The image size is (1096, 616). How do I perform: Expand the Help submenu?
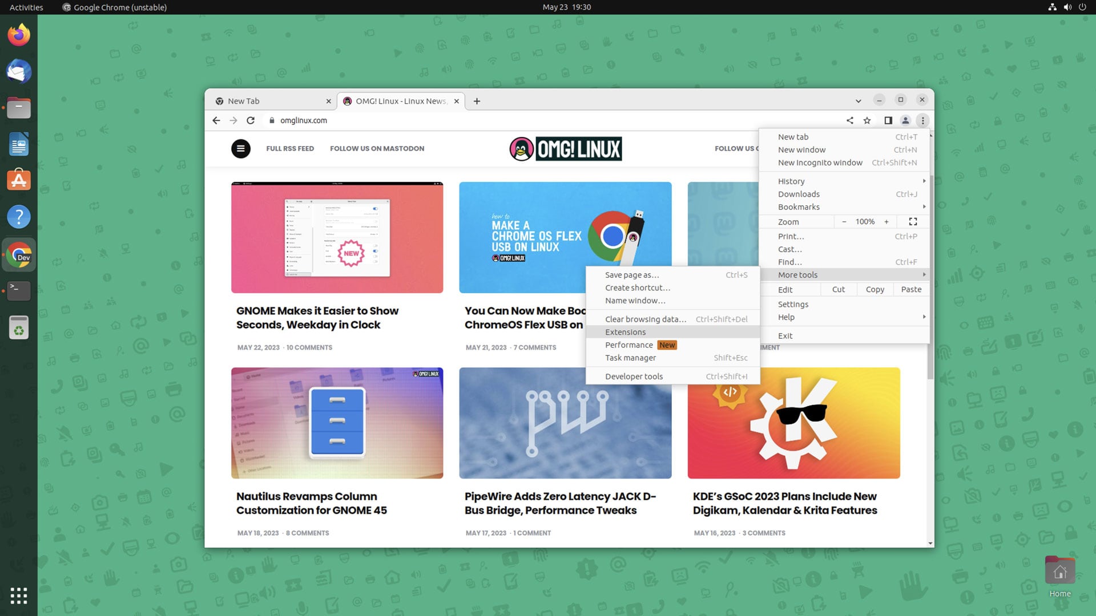[844, 317]
